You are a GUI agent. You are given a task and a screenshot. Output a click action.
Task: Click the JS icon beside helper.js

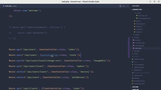click(x=135, y=26)
